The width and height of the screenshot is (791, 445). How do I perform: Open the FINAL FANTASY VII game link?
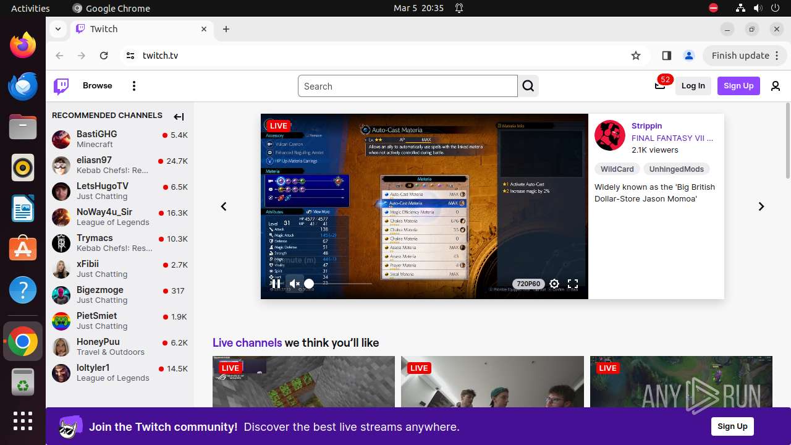(672, 138)
